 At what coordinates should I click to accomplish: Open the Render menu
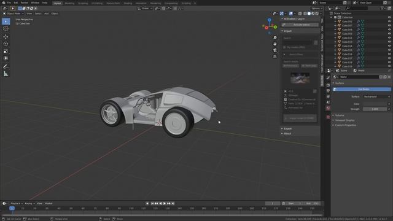(25, 2)
